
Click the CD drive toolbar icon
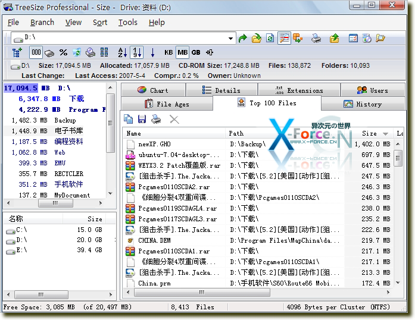(91, 52)
